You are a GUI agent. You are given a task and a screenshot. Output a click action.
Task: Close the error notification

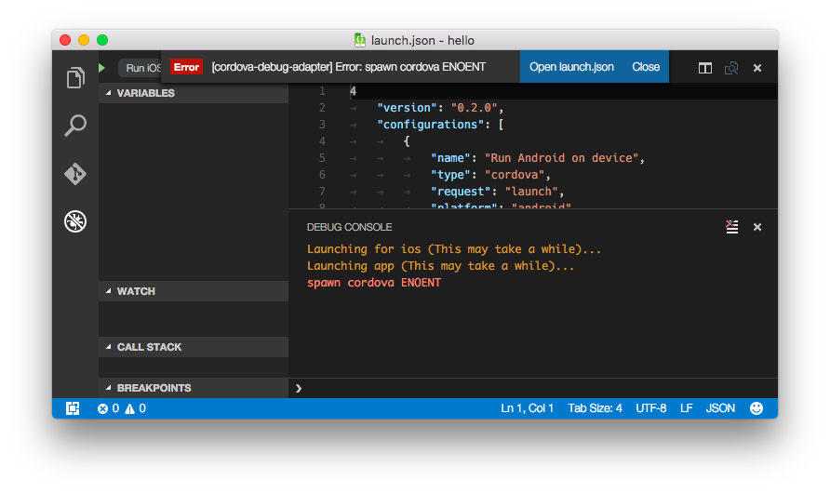click(x=645, y=67)
